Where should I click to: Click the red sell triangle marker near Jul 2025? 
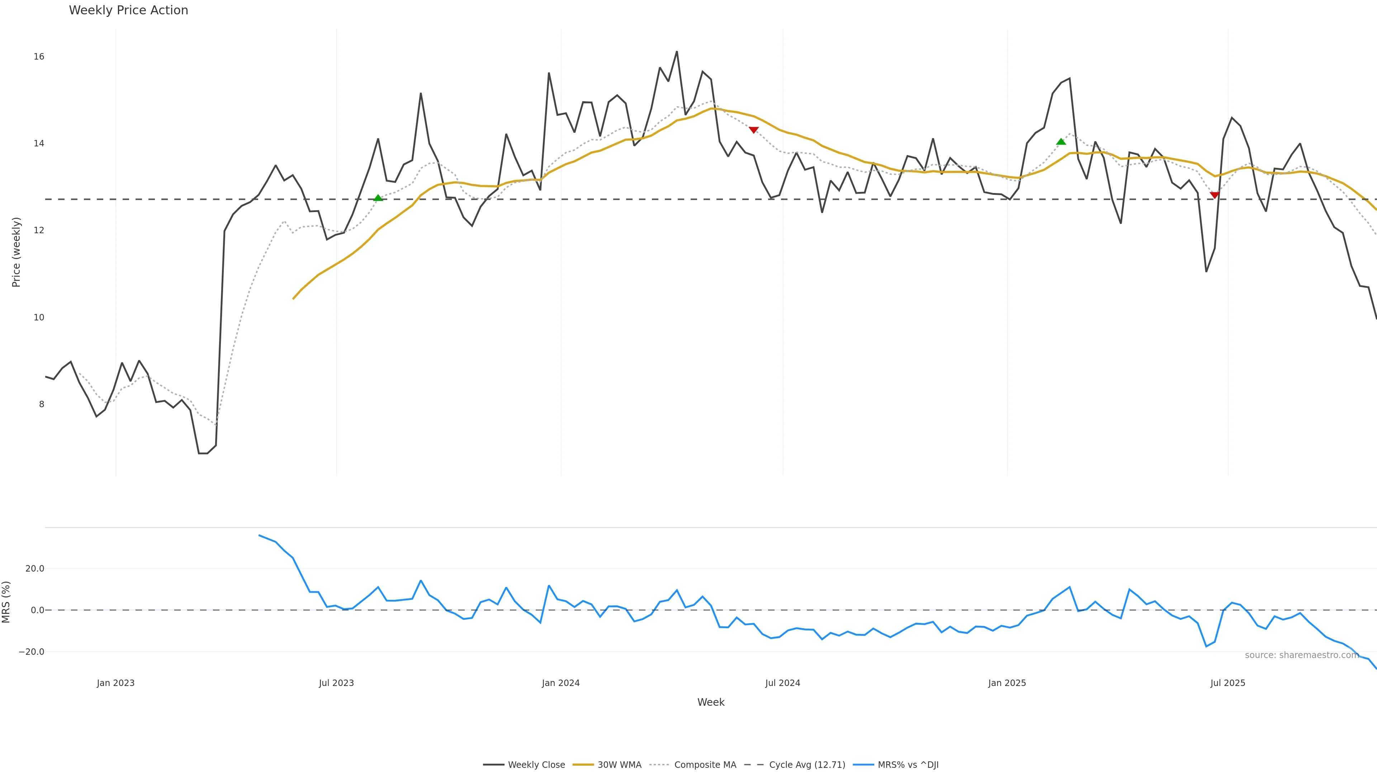pyautogui.click(x=1215, y=195)
